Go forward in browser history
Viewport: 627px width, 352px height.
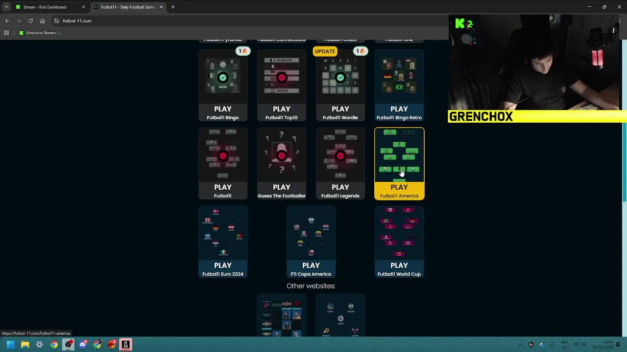point(19,21)
